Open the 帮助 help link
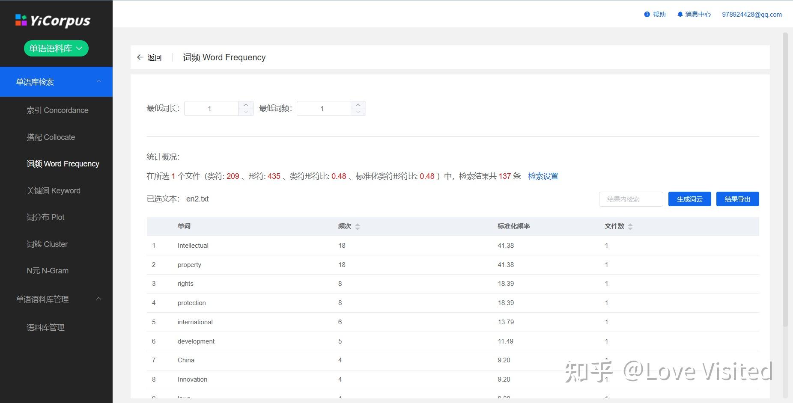This screenshot has width=793, height=403. coord(659,15)
